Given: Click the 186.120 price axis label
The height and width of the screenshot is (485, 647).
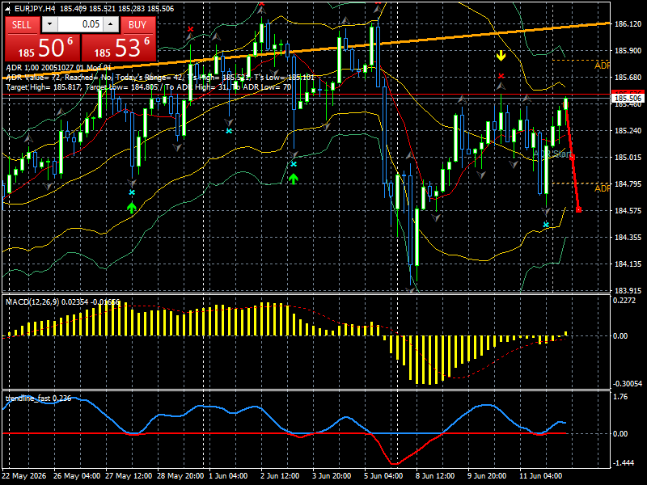Looking at the screenshot, I should 628,24.
